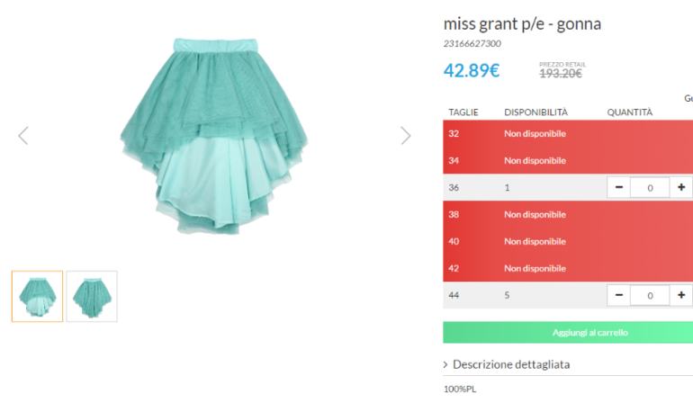
Task: Select the quantity field for size 36
Action: (x=650, y=187)
